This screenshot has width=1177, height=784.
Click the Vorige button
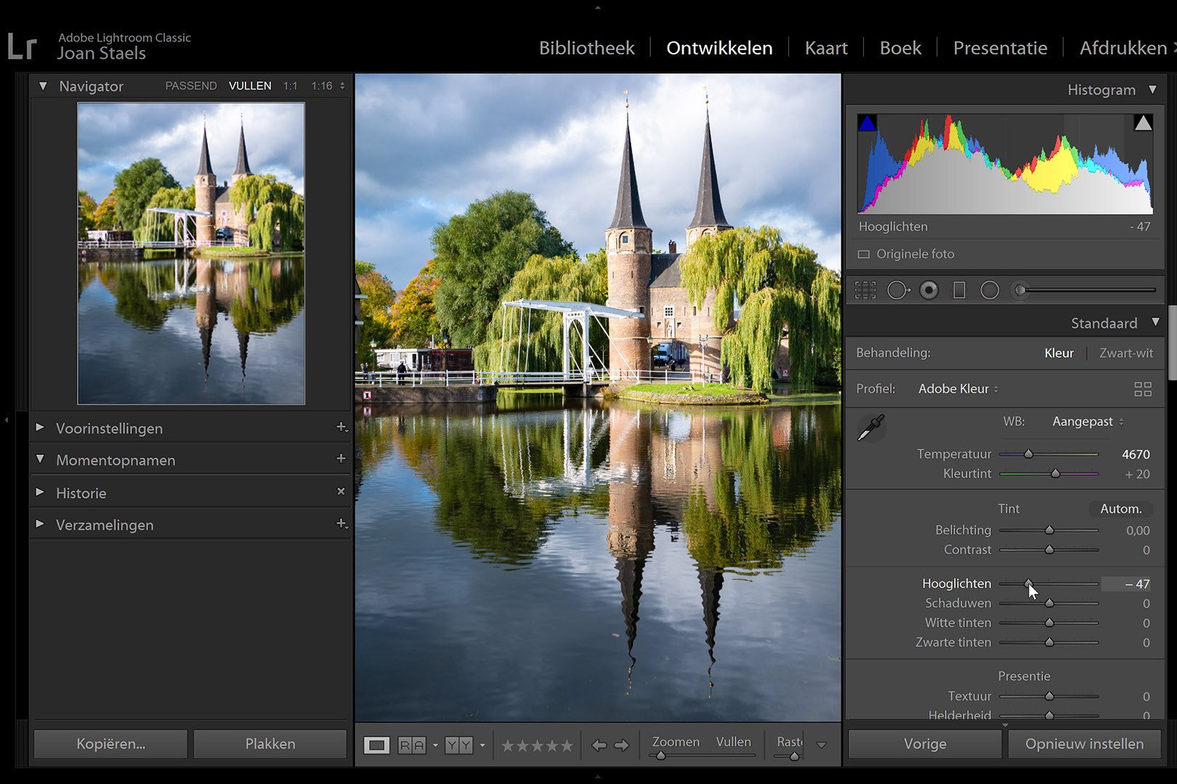pyautogui.click(x=925, y=744)
